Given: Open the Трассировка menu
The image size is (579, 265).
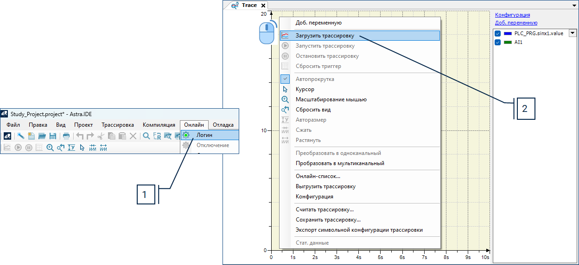Looking at the screenshot, I should tap(118, 125).
